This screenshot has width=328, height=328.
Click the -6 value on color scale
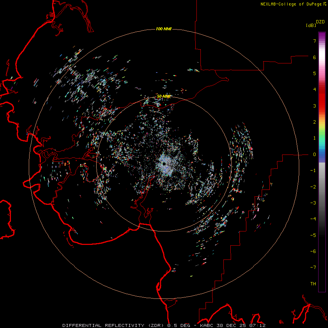tap(313, 251)
